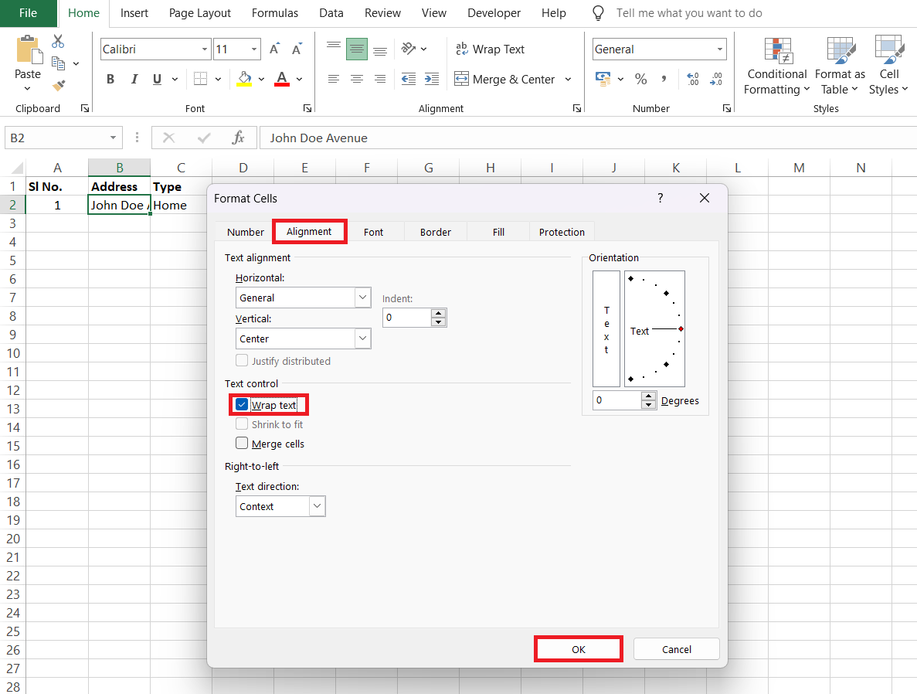
Task: Toggle Underline formatting
Action: pyautogui.click(x=157, y=79)
